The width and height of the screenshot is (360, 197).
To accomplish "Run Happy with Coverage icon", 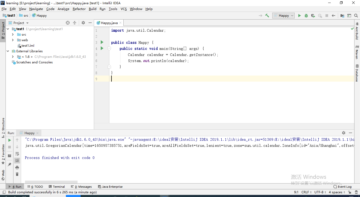I will 313,16.
